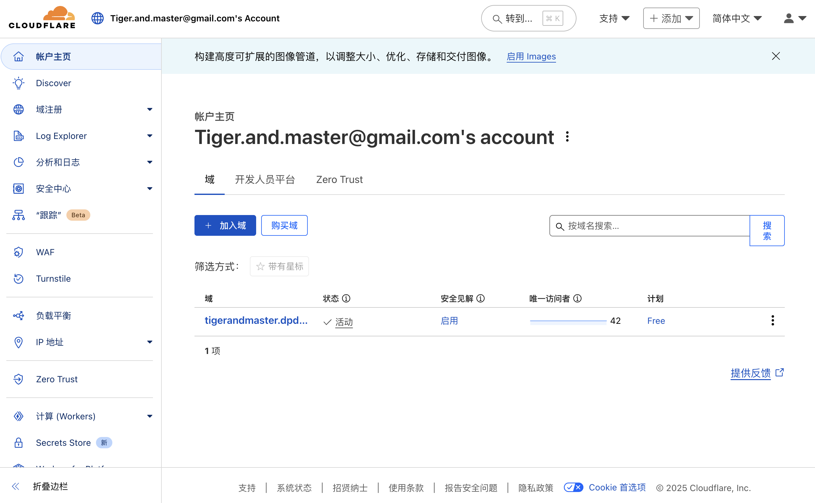Screen dimensions: 815x503
Task: Click the 隐私政策 footer link
Action: coord(536,488)
